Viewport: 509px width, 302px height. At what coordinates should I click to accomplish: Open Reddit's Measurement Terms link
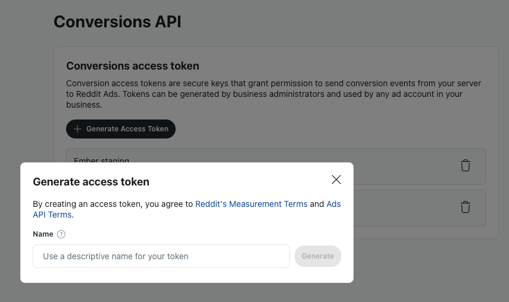click(251, 204)
